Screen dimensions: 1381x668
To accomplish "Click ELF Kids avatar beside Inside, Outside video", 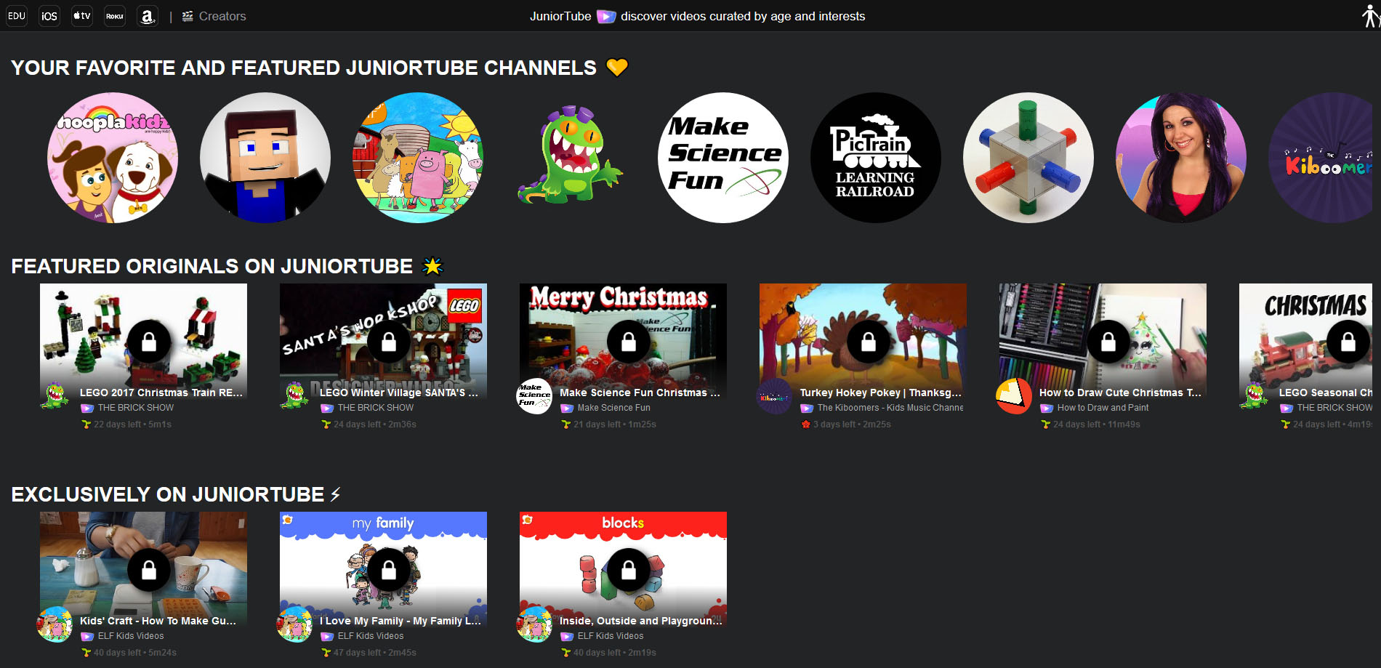I will pos(534,624).
